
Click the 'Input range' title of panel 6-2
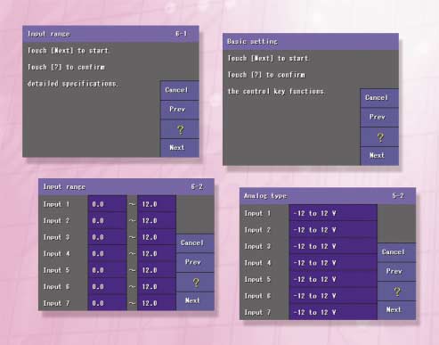pyautogui.click(x=64, y=187)
